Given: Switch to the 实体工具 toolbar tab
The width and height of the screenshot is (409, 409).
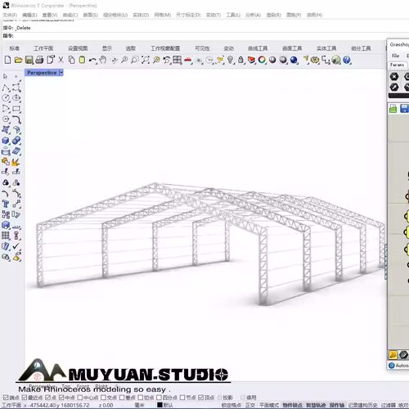Looking at the screenshot, I should click(x=326, y=48).
